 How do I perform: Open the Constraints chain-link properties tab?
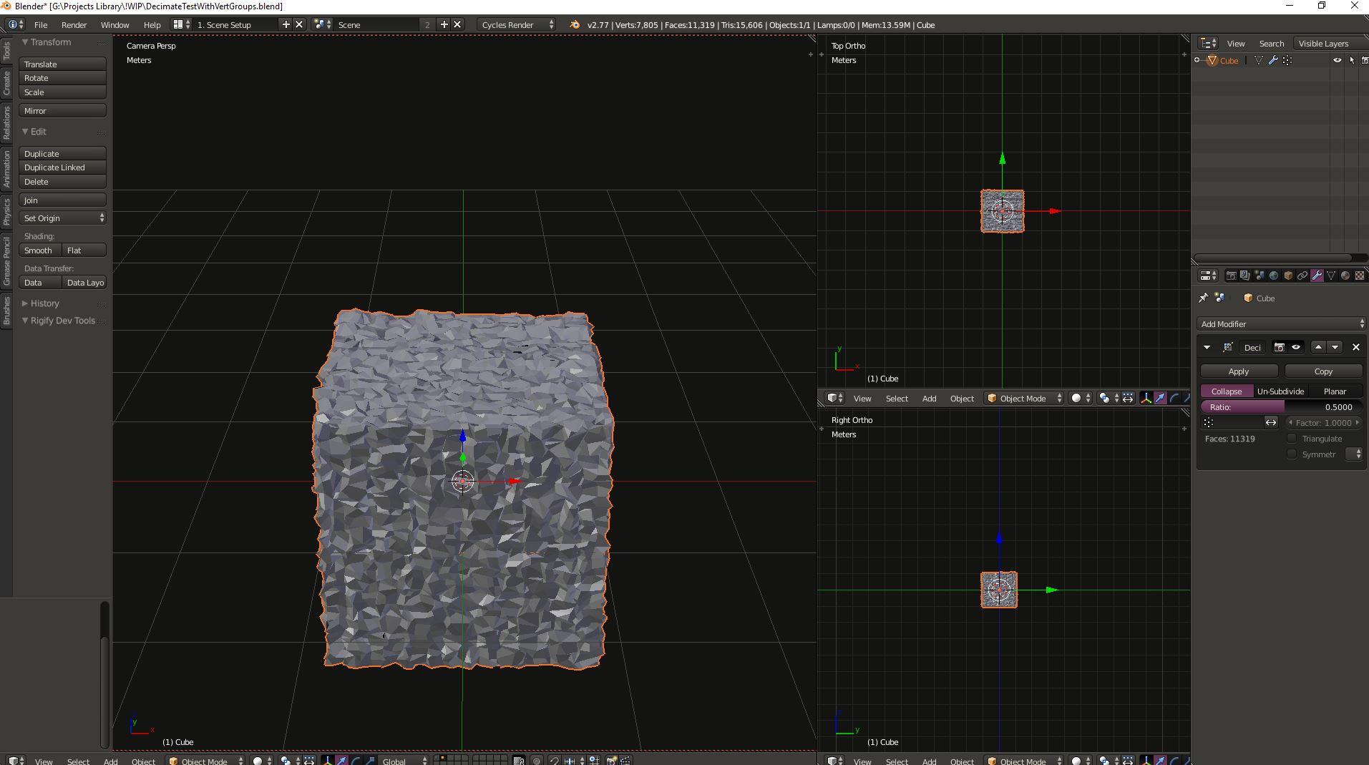click(1302, 276)
